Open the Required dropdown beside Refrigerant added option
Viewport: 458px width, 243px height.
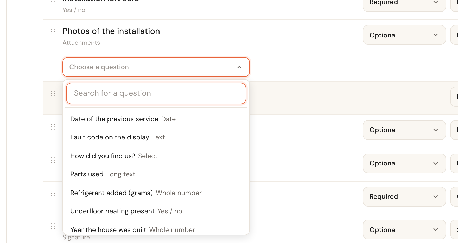coord(404,196)
